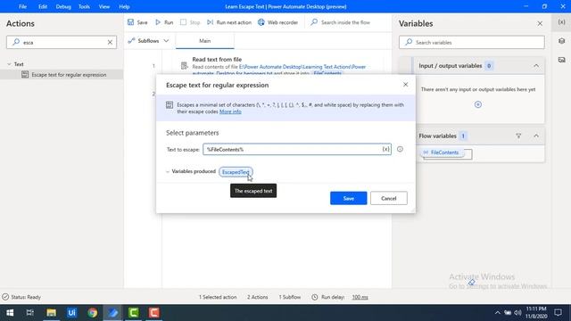The width and height of the screenshot is (571, 321).
Task: Click the Stop toolbar button
Action: tap(190, 22)
